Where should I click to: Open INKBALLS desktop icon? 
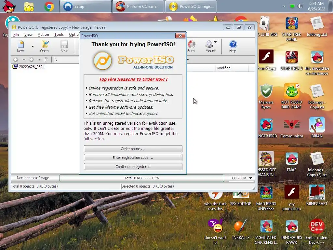(x=241, y=229)
